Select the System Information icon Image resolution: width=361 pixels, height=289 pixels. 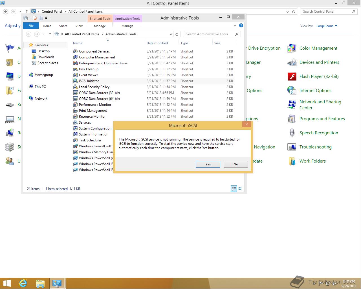click(x=75, y=134)
